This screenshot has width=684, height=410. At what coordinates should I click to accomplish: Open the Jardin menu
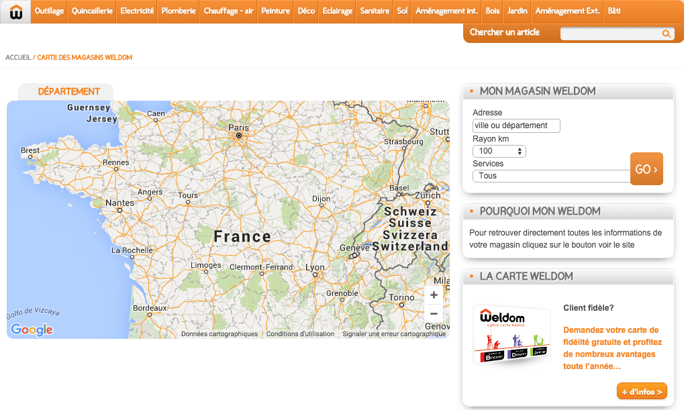tap(518, 11)
